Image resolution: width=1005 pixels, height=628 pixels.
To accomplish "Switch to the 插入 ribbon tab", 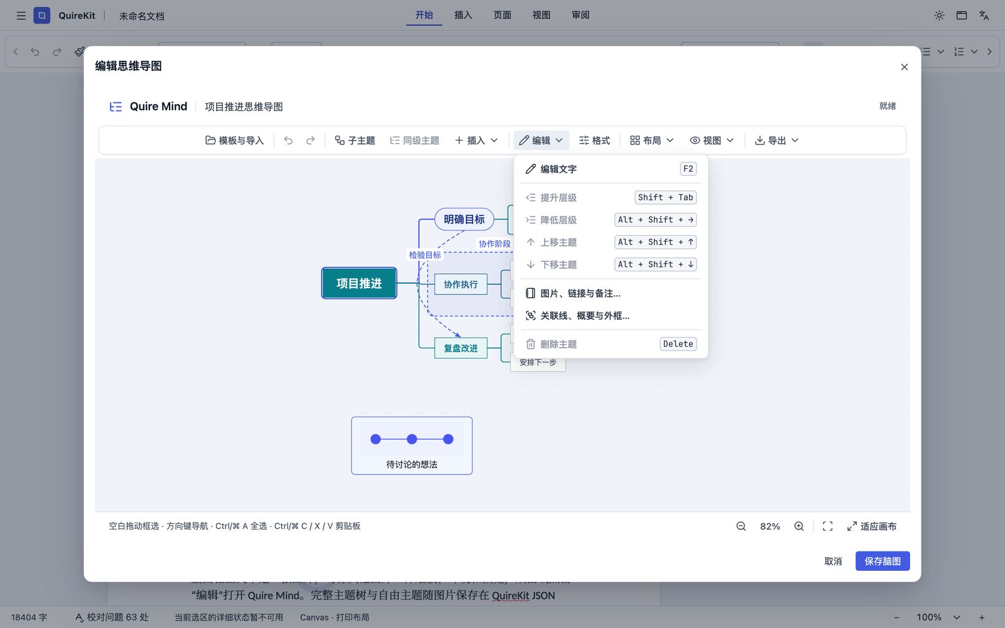I will tap(463, 15).
